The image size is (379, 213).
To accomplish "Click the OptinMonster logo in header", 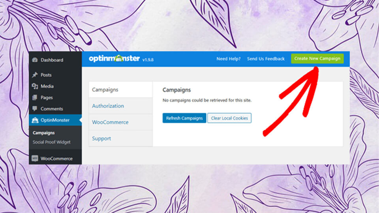I will click(x=114, y=59).
